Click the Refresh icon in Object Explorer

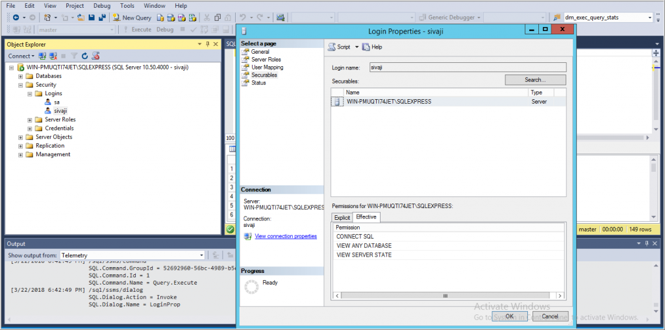point(85,56)
